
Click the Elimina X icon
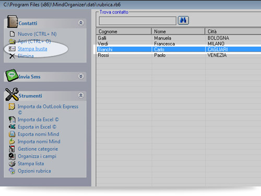pos(12,56)
